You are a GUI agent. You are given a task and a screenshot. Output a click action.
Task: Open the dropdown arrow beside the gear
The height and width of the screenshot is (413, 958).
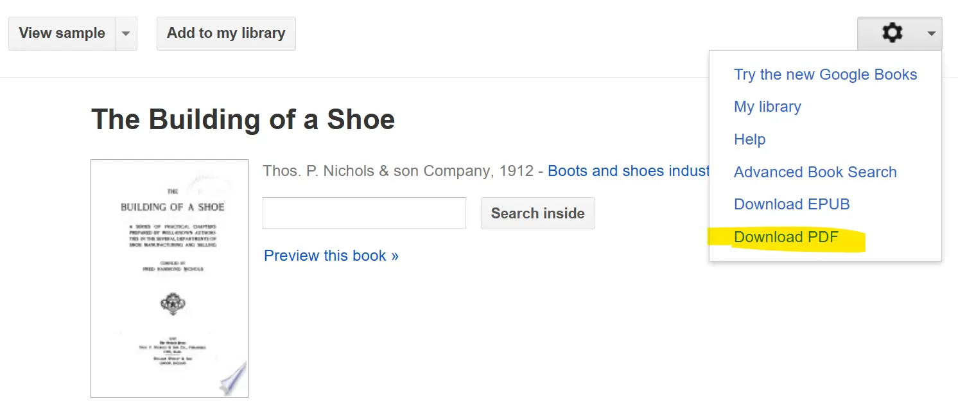[931, 33]
